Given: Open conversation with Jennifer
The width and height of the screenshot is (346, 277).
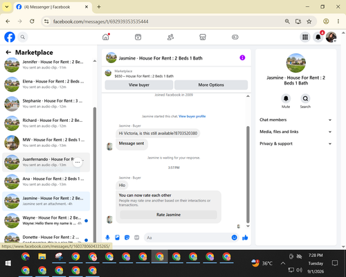Looking at the screenshot, I should tap(46, 65).
